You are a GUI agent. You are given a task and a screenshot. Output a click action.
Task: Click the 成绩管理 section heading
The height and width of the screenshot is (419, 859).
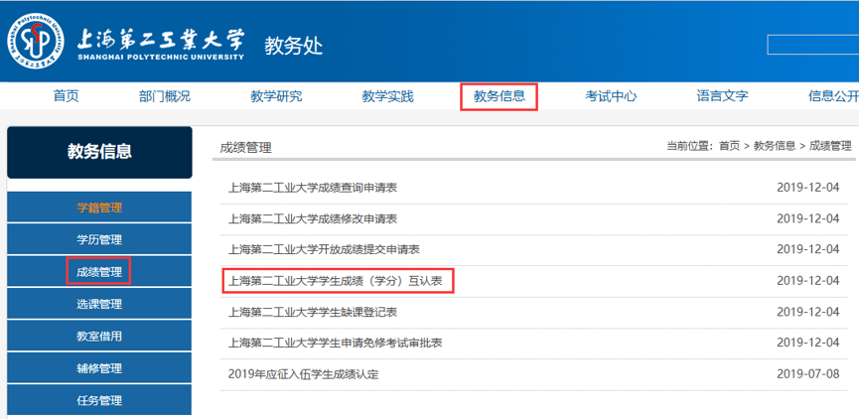click(x=245, y=147)
